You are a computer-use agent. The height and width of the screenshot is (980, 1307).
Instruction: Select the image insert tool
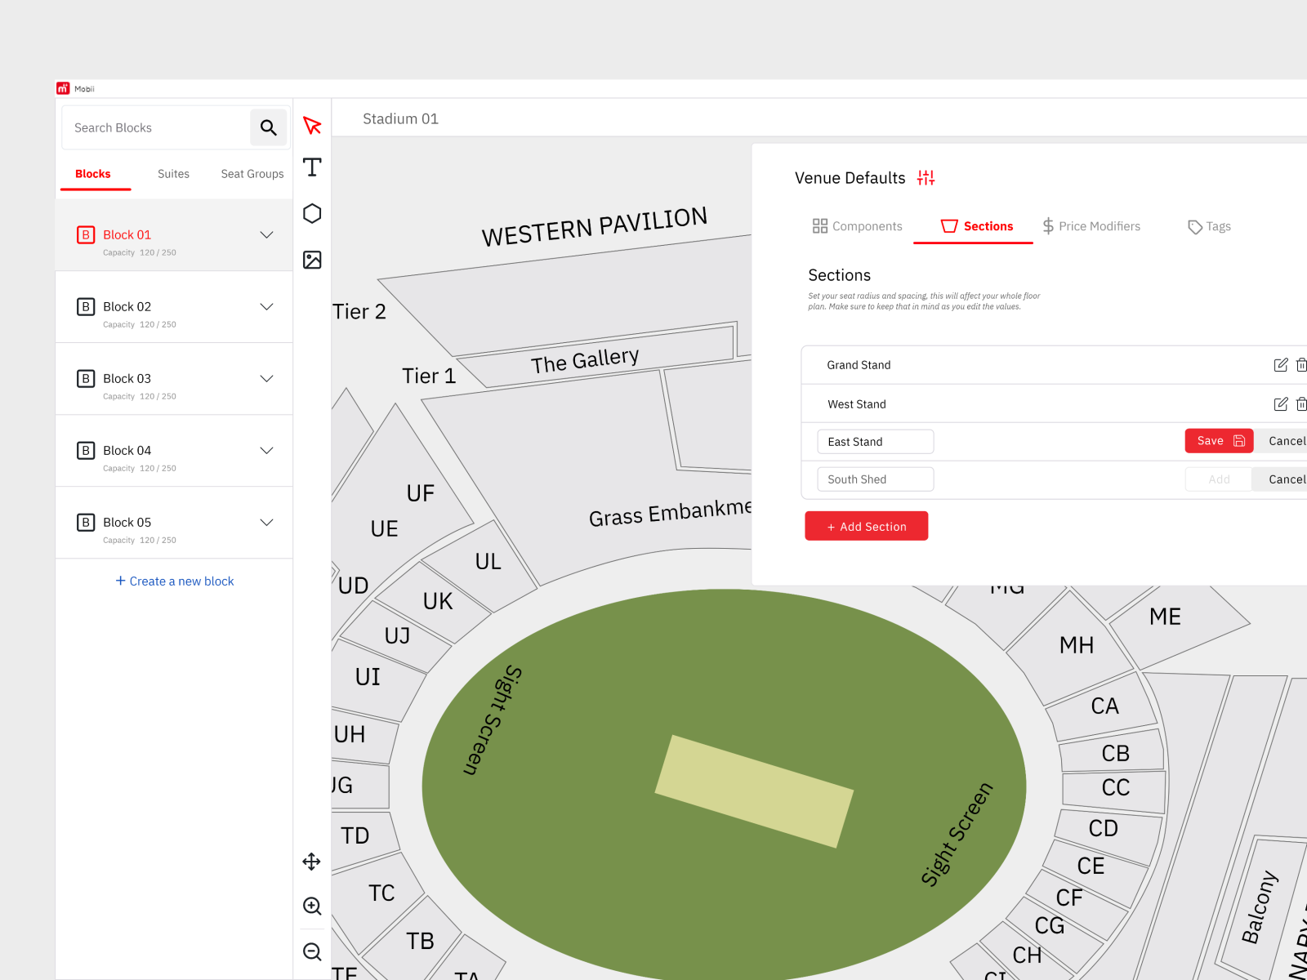(311, 260)
